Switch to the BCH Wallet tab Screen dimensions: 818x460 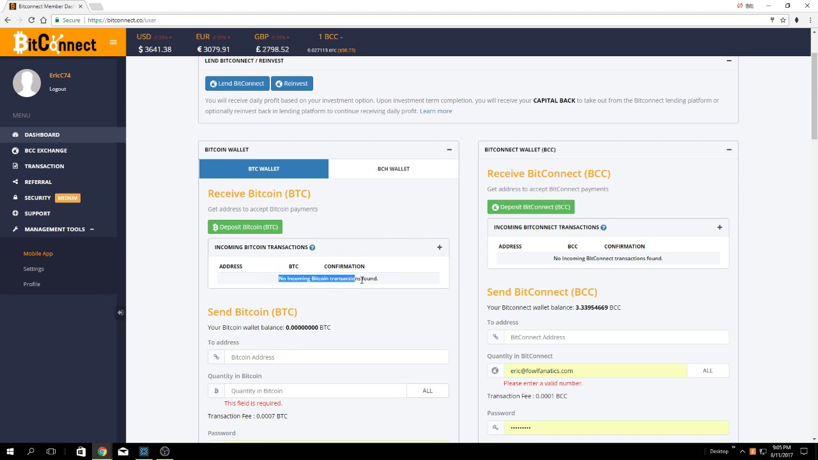click(x=394, y=169)
